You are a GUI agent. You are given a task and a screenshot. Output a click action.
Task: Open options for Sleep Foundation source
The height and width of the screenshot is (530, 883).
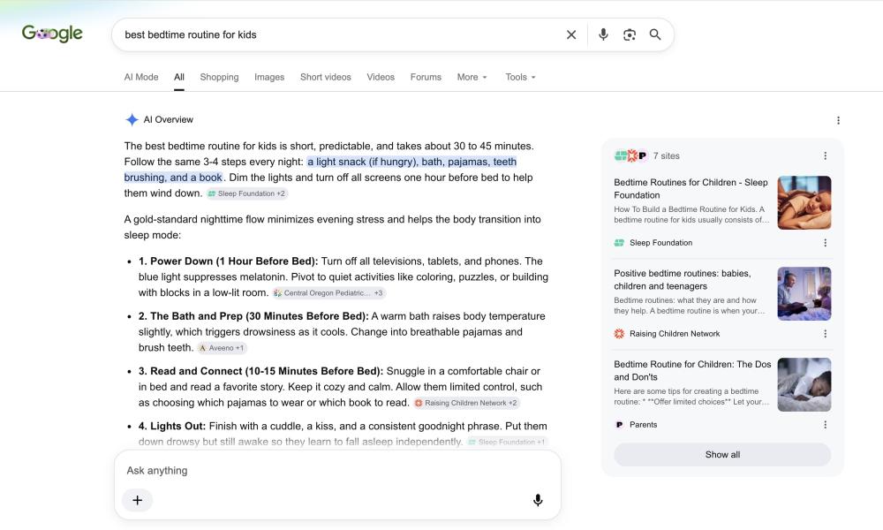coord(825,243)
